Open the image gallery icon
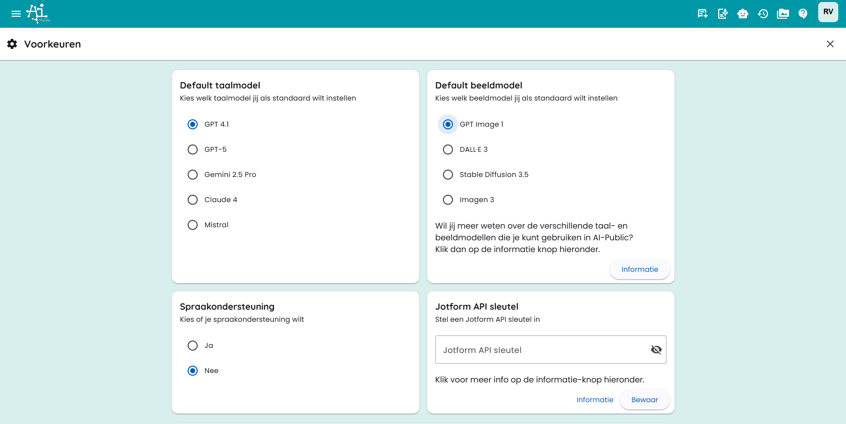Screen dimensions: 846x424 pyautogui.click(x=783, y=14)
